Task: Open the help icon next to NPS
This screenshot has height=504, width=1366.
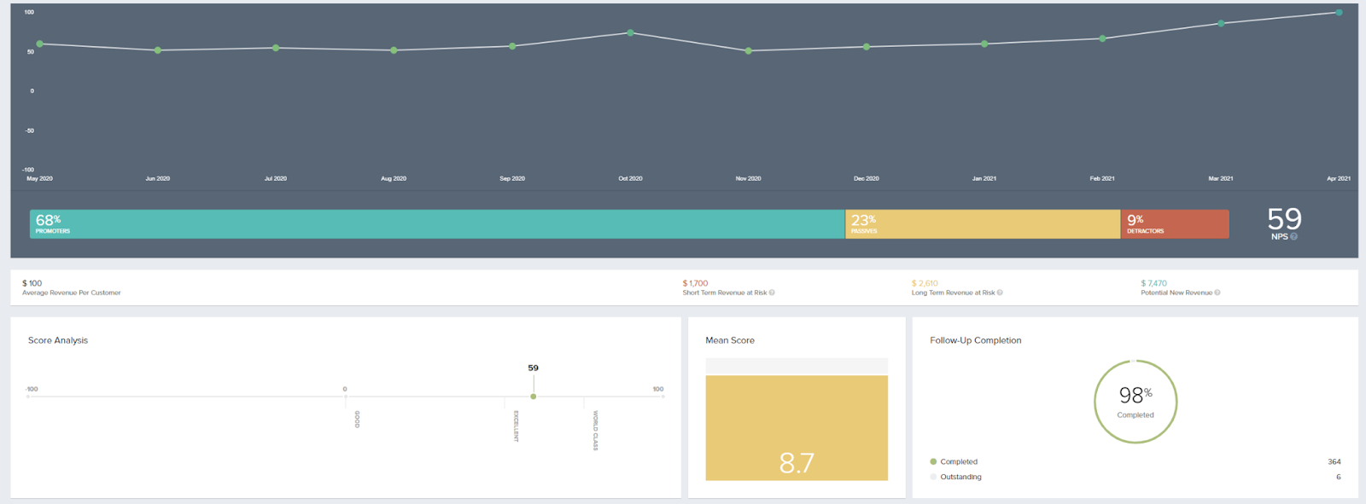Action: pyautogui.click(x=1293, y=236)
